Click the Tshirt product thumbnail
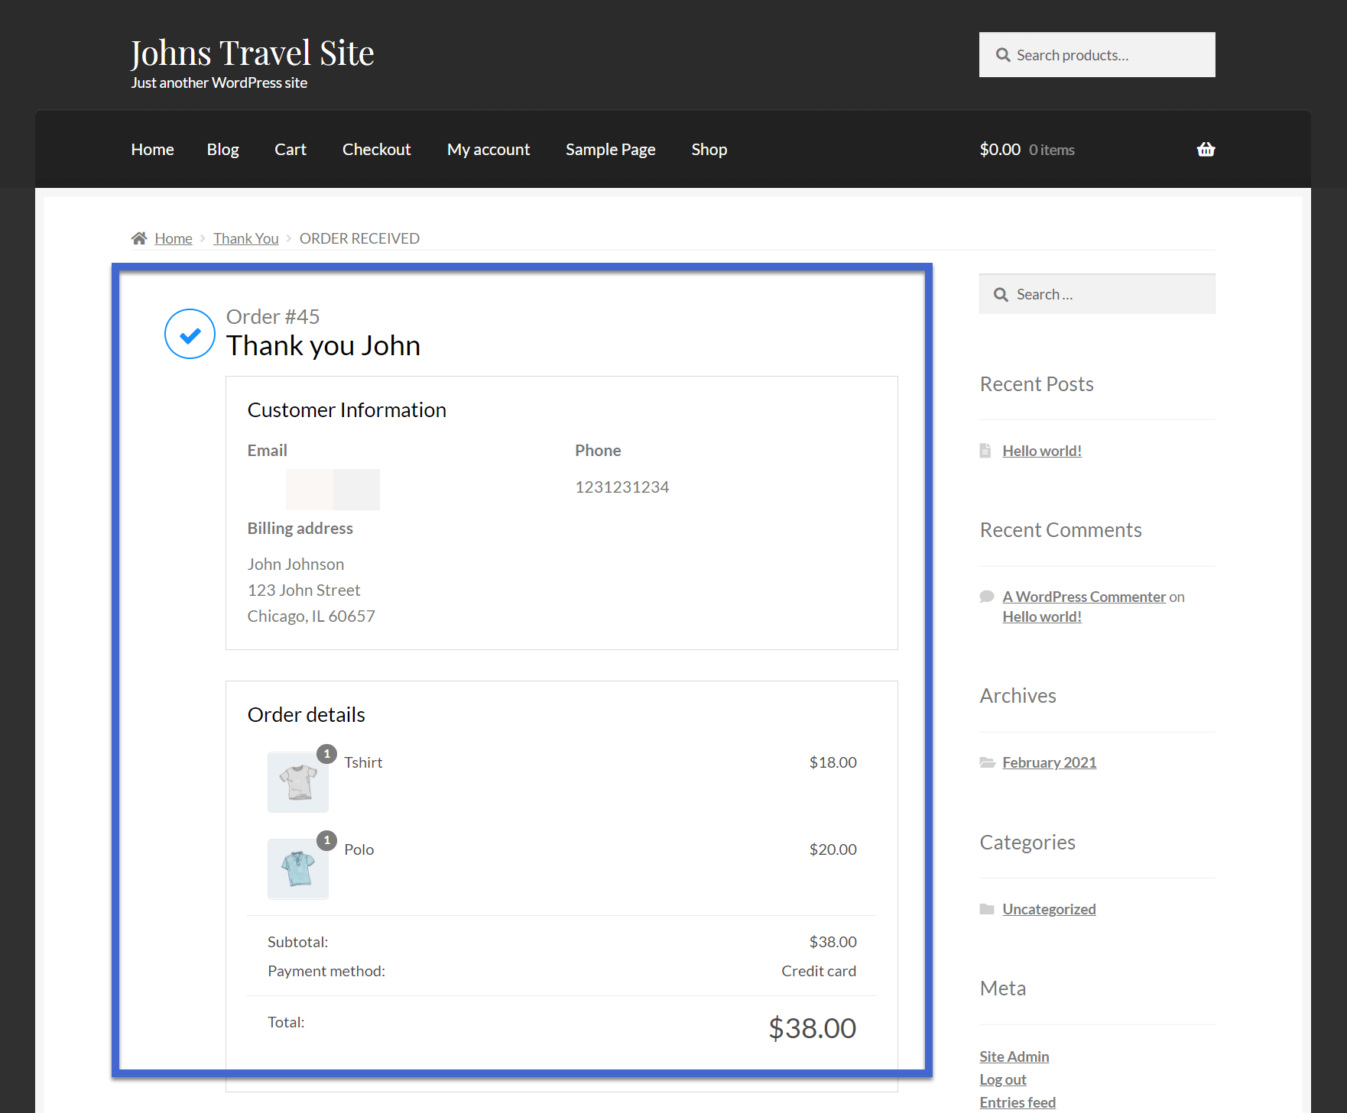 click(298, 782)
